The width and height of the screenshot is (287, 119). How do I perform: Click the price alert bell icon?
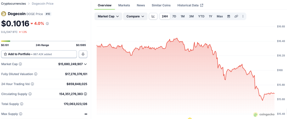[x=83, y=54]
